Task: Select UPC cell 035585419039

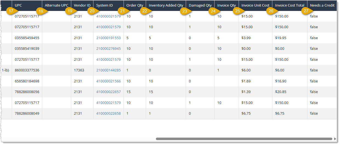Action: click(x=27, y=49)
